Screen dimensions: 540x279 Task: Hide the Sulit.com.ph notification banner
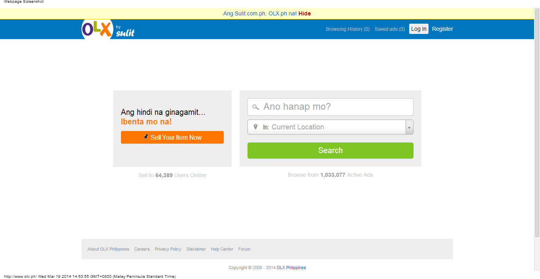305,13
